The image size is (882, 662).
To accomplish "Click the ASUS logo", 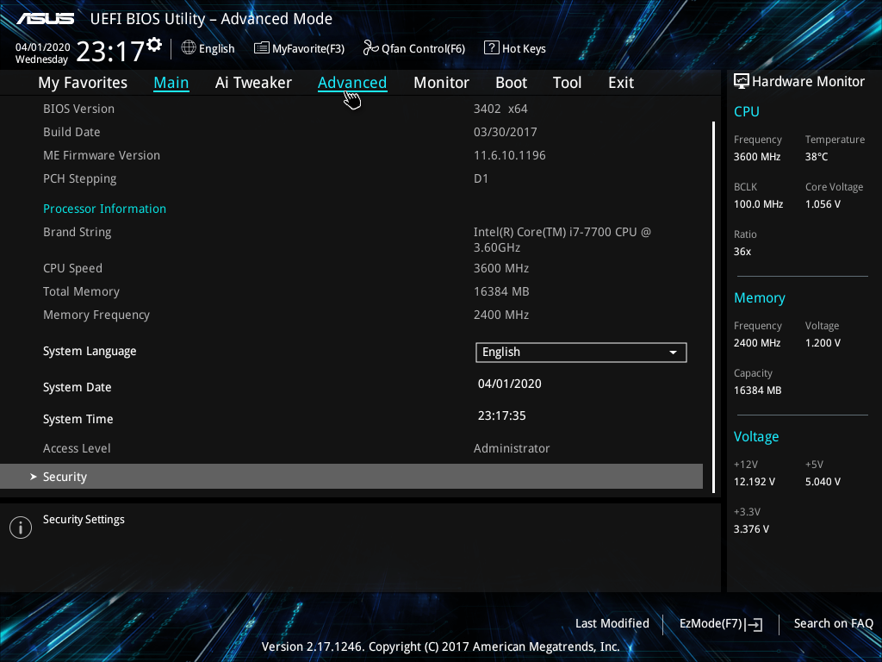I will pyautogui.click(x=46, y=19).
